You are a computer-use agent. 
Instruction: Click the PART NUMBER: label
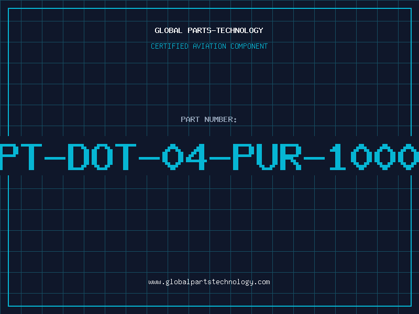point(209,119)
